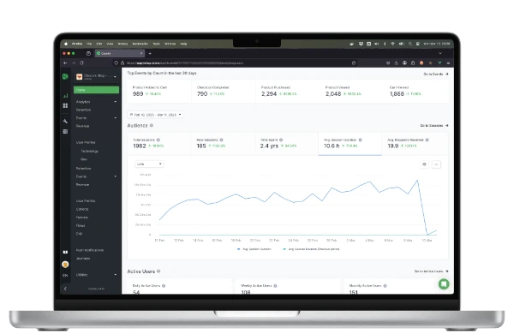Click the info icon beside Total Sessions
Viewport: 514px width, 334px height.
point(158,140)
